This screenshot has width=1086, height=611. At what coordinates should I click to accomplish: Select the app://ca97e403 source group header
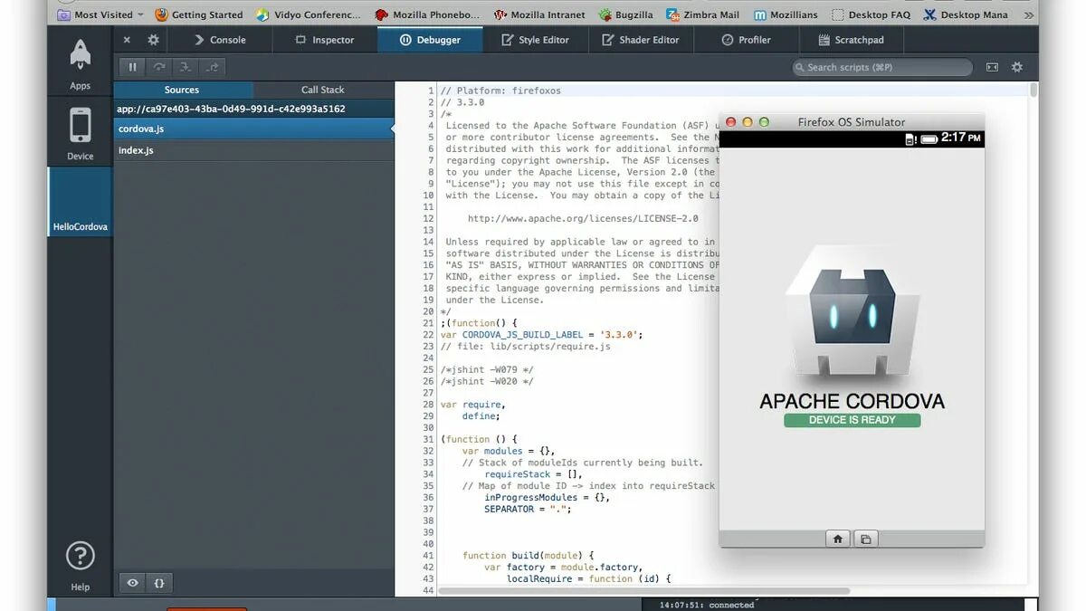pyautogui.click(x=253, y=109)
